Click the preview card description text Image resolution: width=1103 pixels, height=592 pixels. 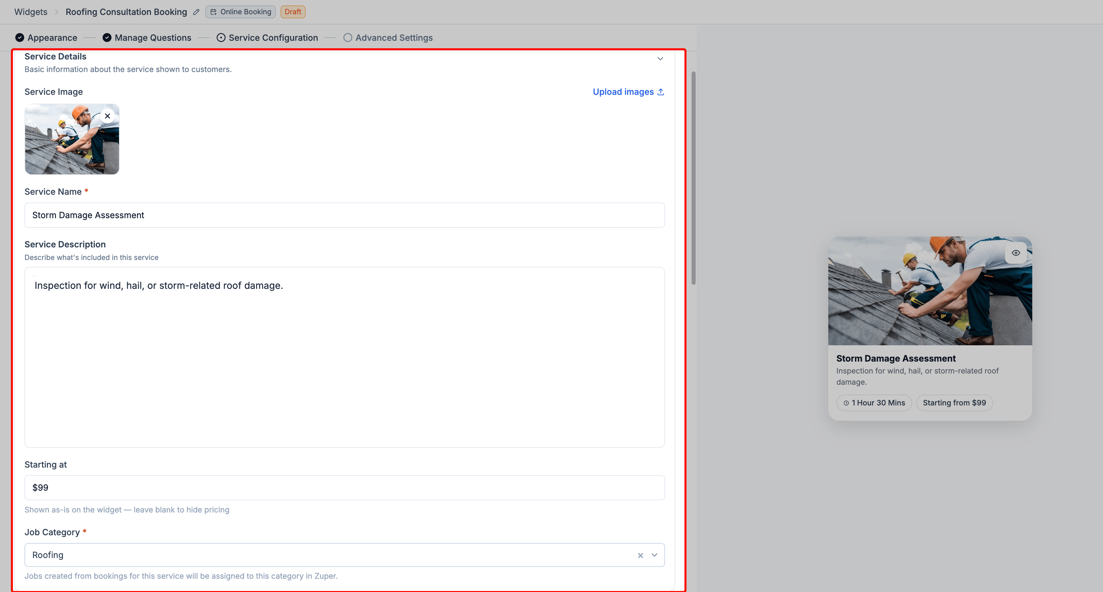coord(918,376)
